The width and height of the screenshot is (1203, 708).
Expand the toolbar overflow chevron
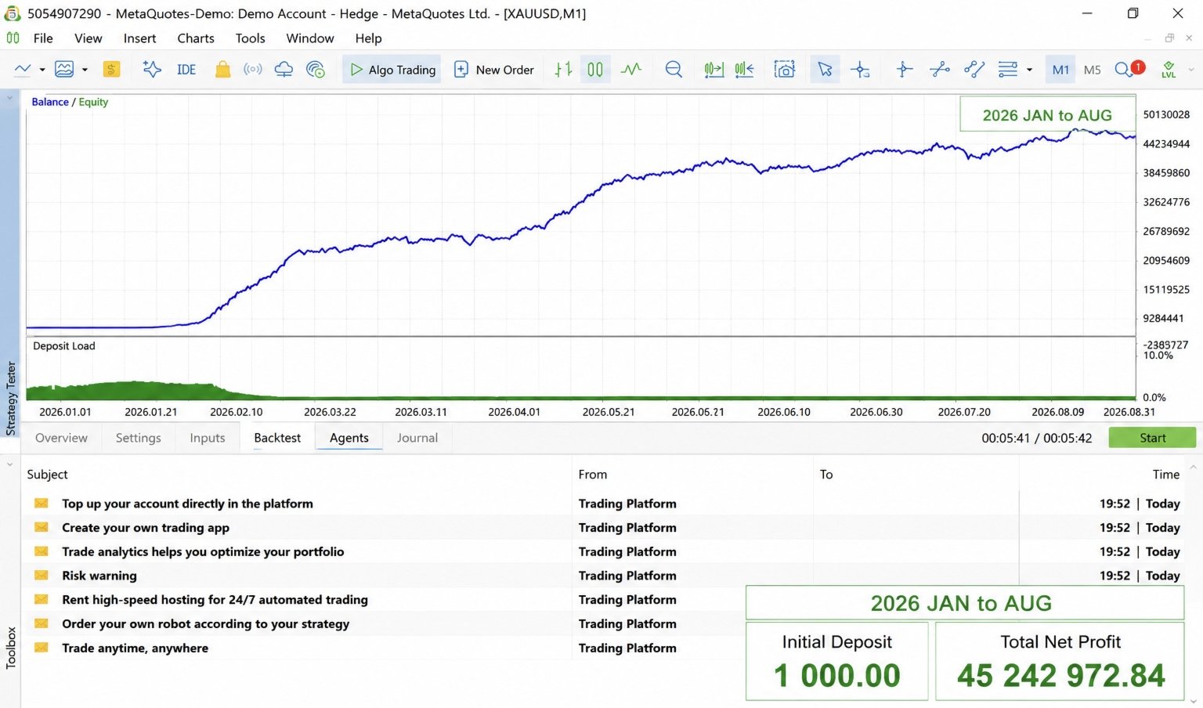[1191, 70]
